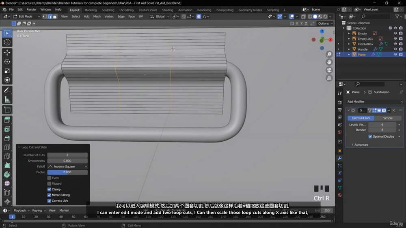Viewport: 406px width, 228px height.
Task: Open Modifier properties wrench tab
Action: [340, 158]
